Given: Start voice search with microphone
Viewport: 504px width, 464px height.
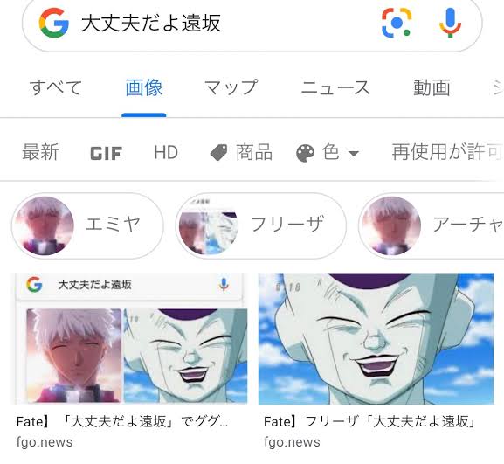Looking at the screenshot, I should [x=450, y=23].
